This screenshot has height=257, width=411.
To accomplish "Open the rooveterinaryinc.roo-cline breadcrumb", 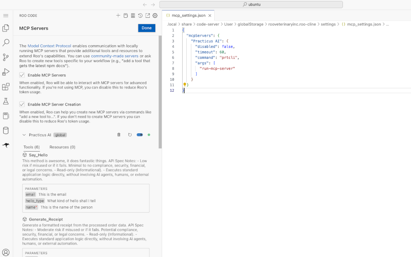I will pyautogui.click(x=292, y=24).
